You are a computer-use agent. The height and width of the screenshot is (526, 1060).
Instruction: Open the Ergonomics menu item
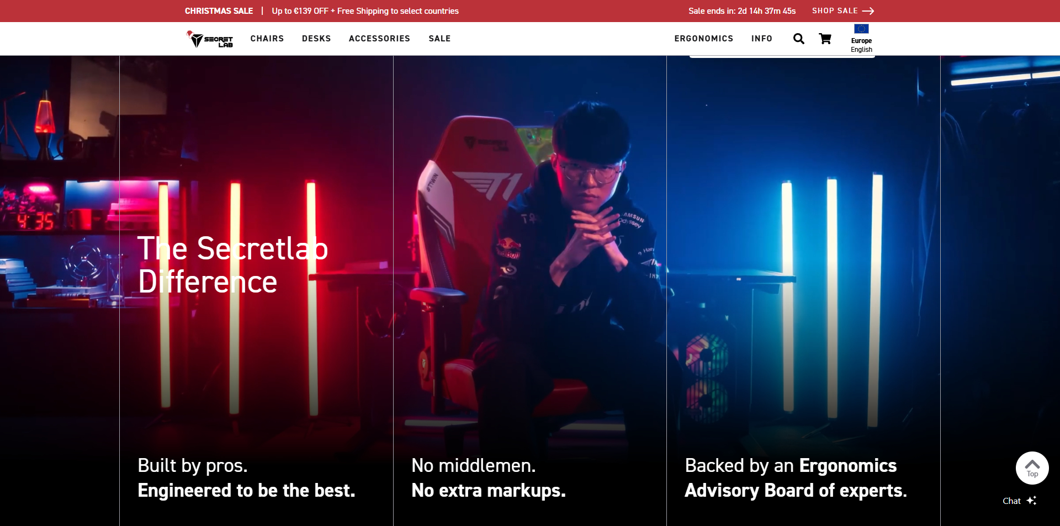[x=703, y=39]
